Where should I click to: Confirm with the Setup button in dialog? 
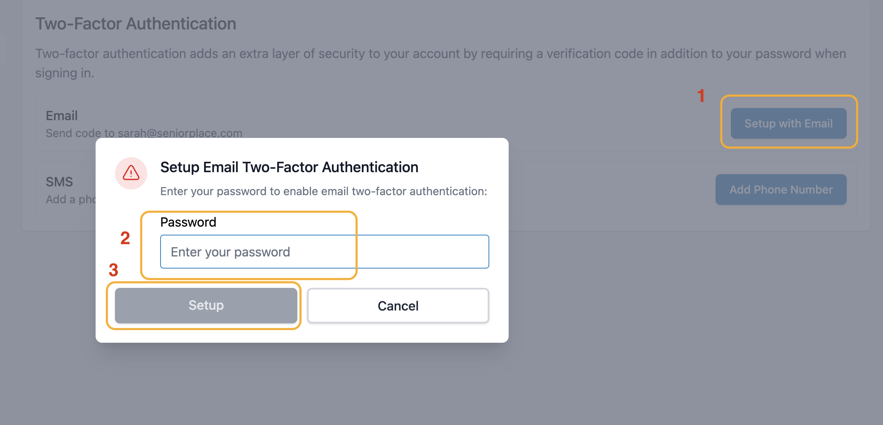click(x=206, y=305)
